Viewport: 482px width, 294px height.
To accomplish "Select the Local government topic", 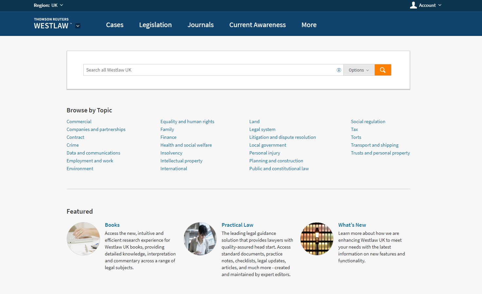I will pyautogui.click(x=268, y=145).
